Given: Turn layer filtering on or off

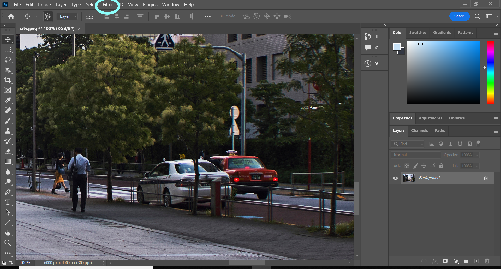Looking at the screenshot, I should click(x=478, y=143).
